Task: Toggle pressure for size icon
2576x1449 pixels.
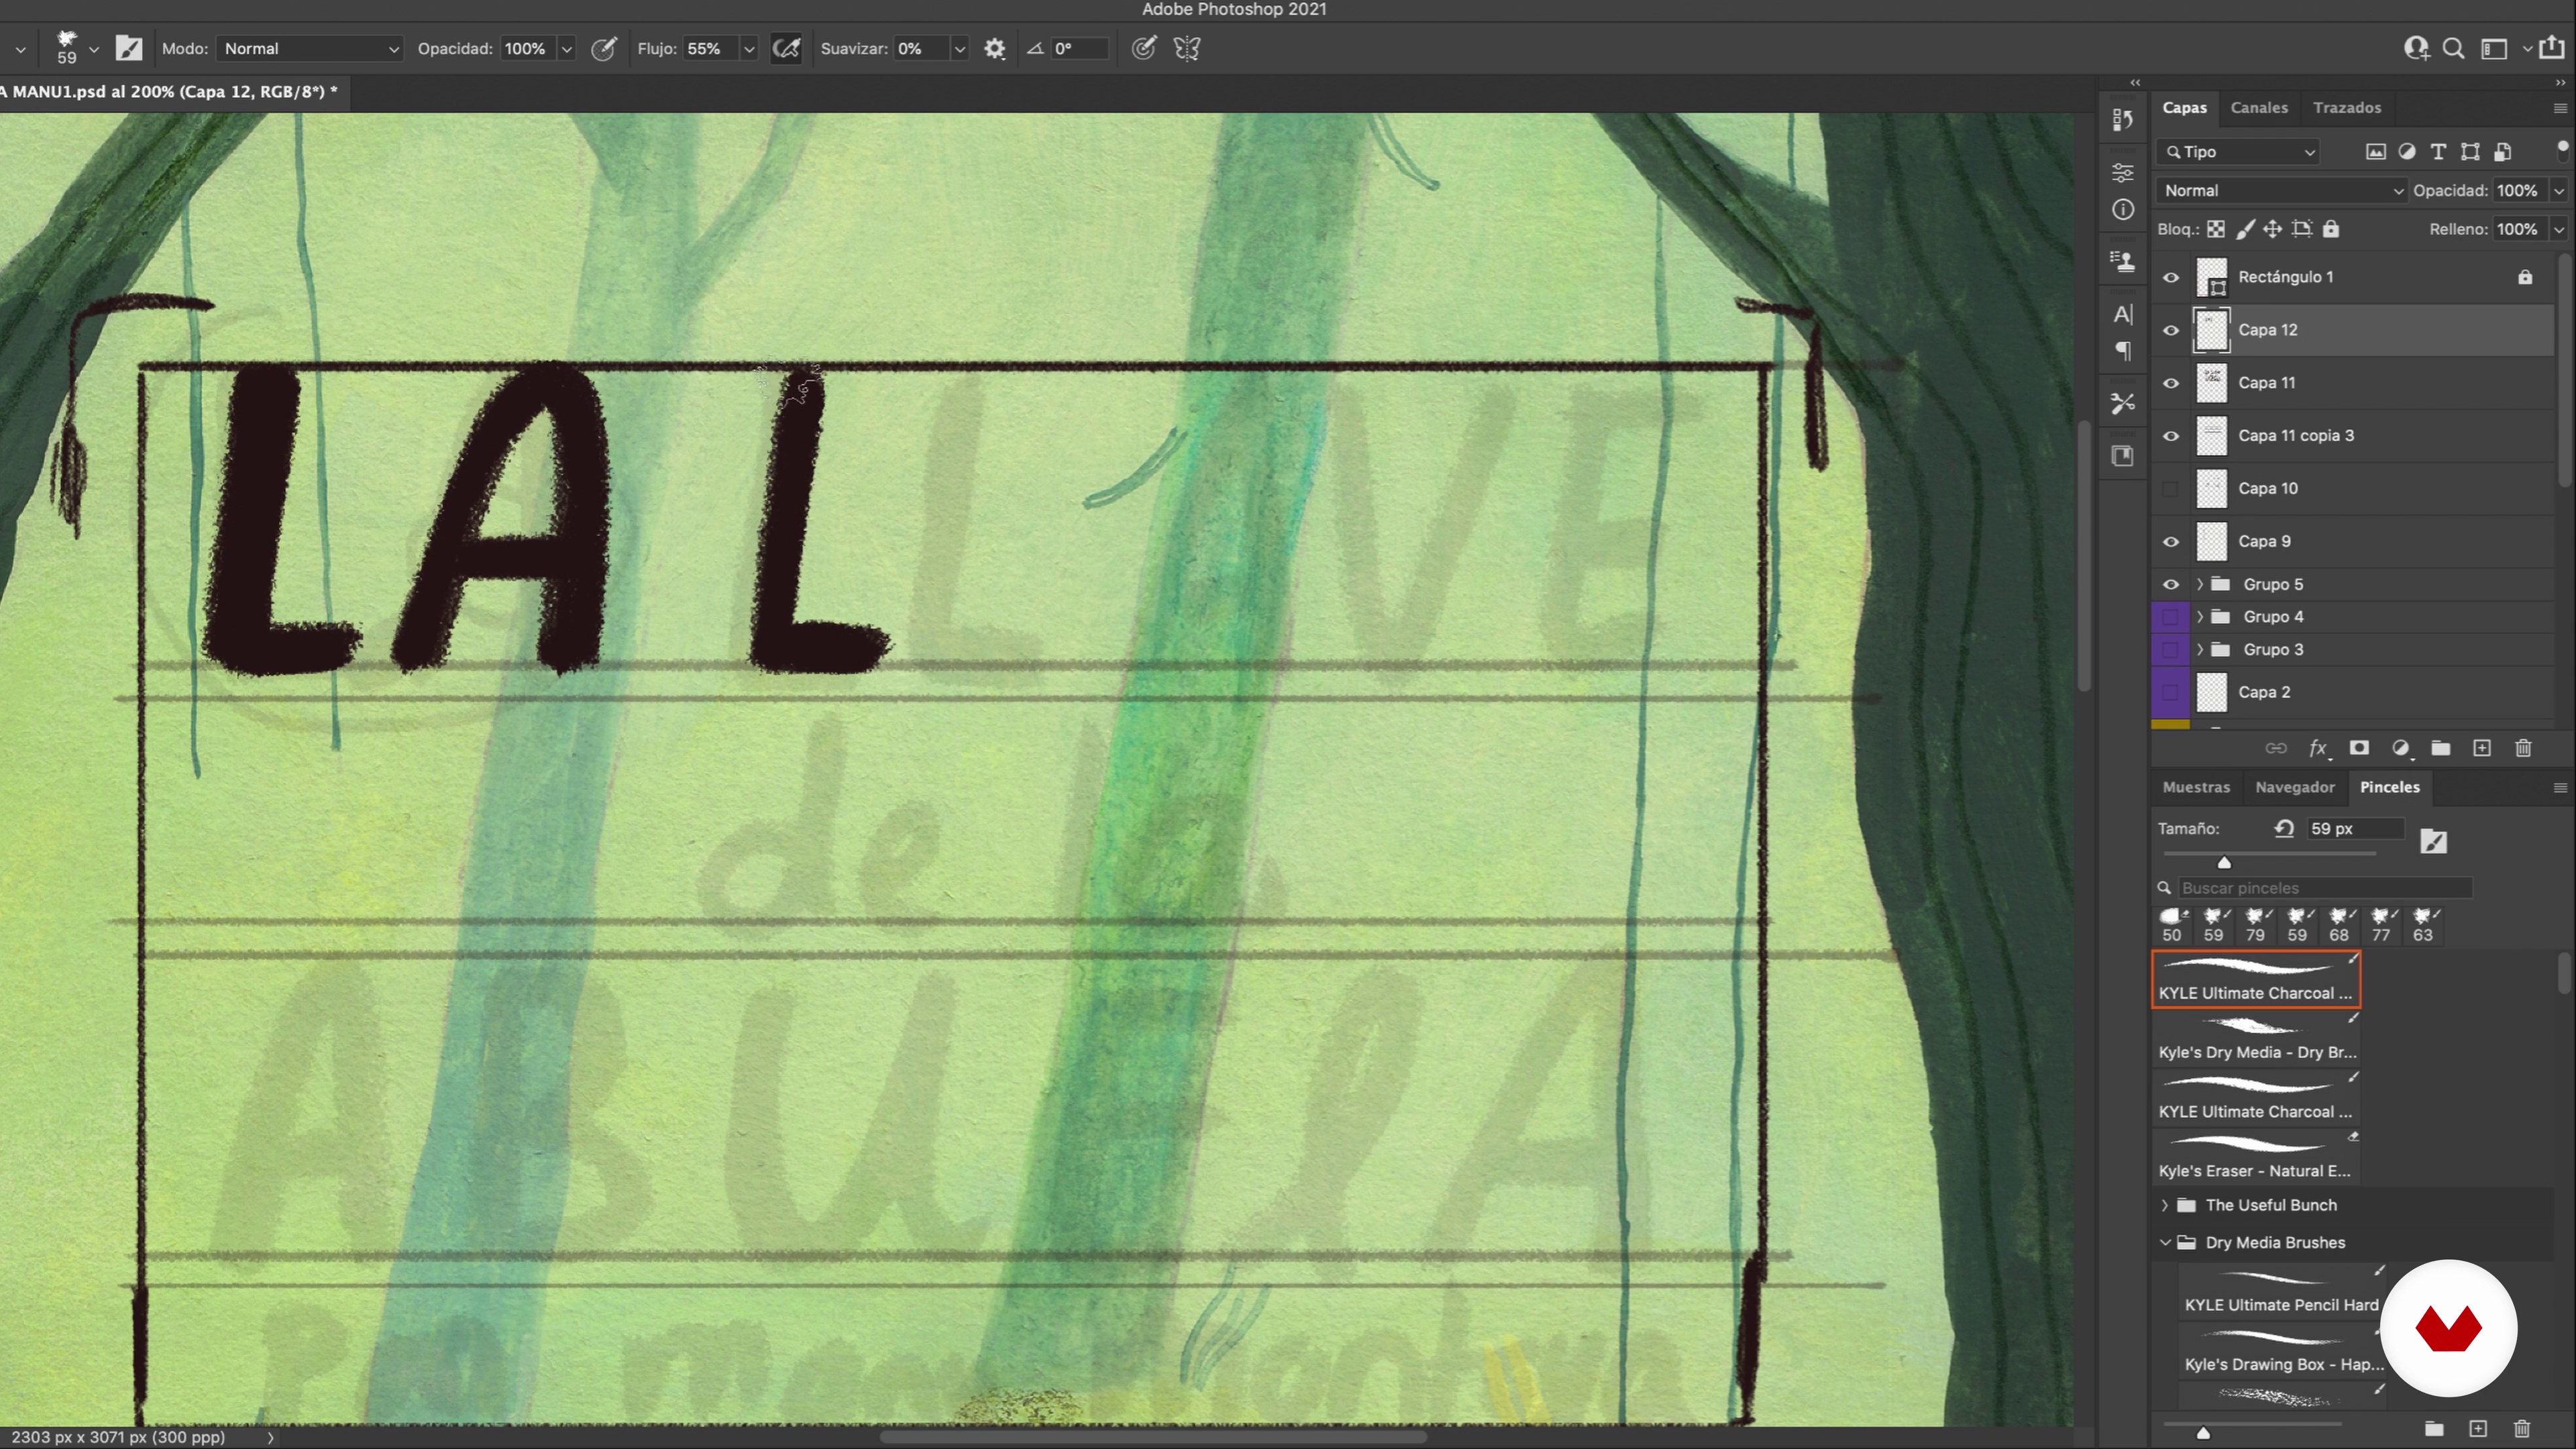Action: (x=1143, y=48)
